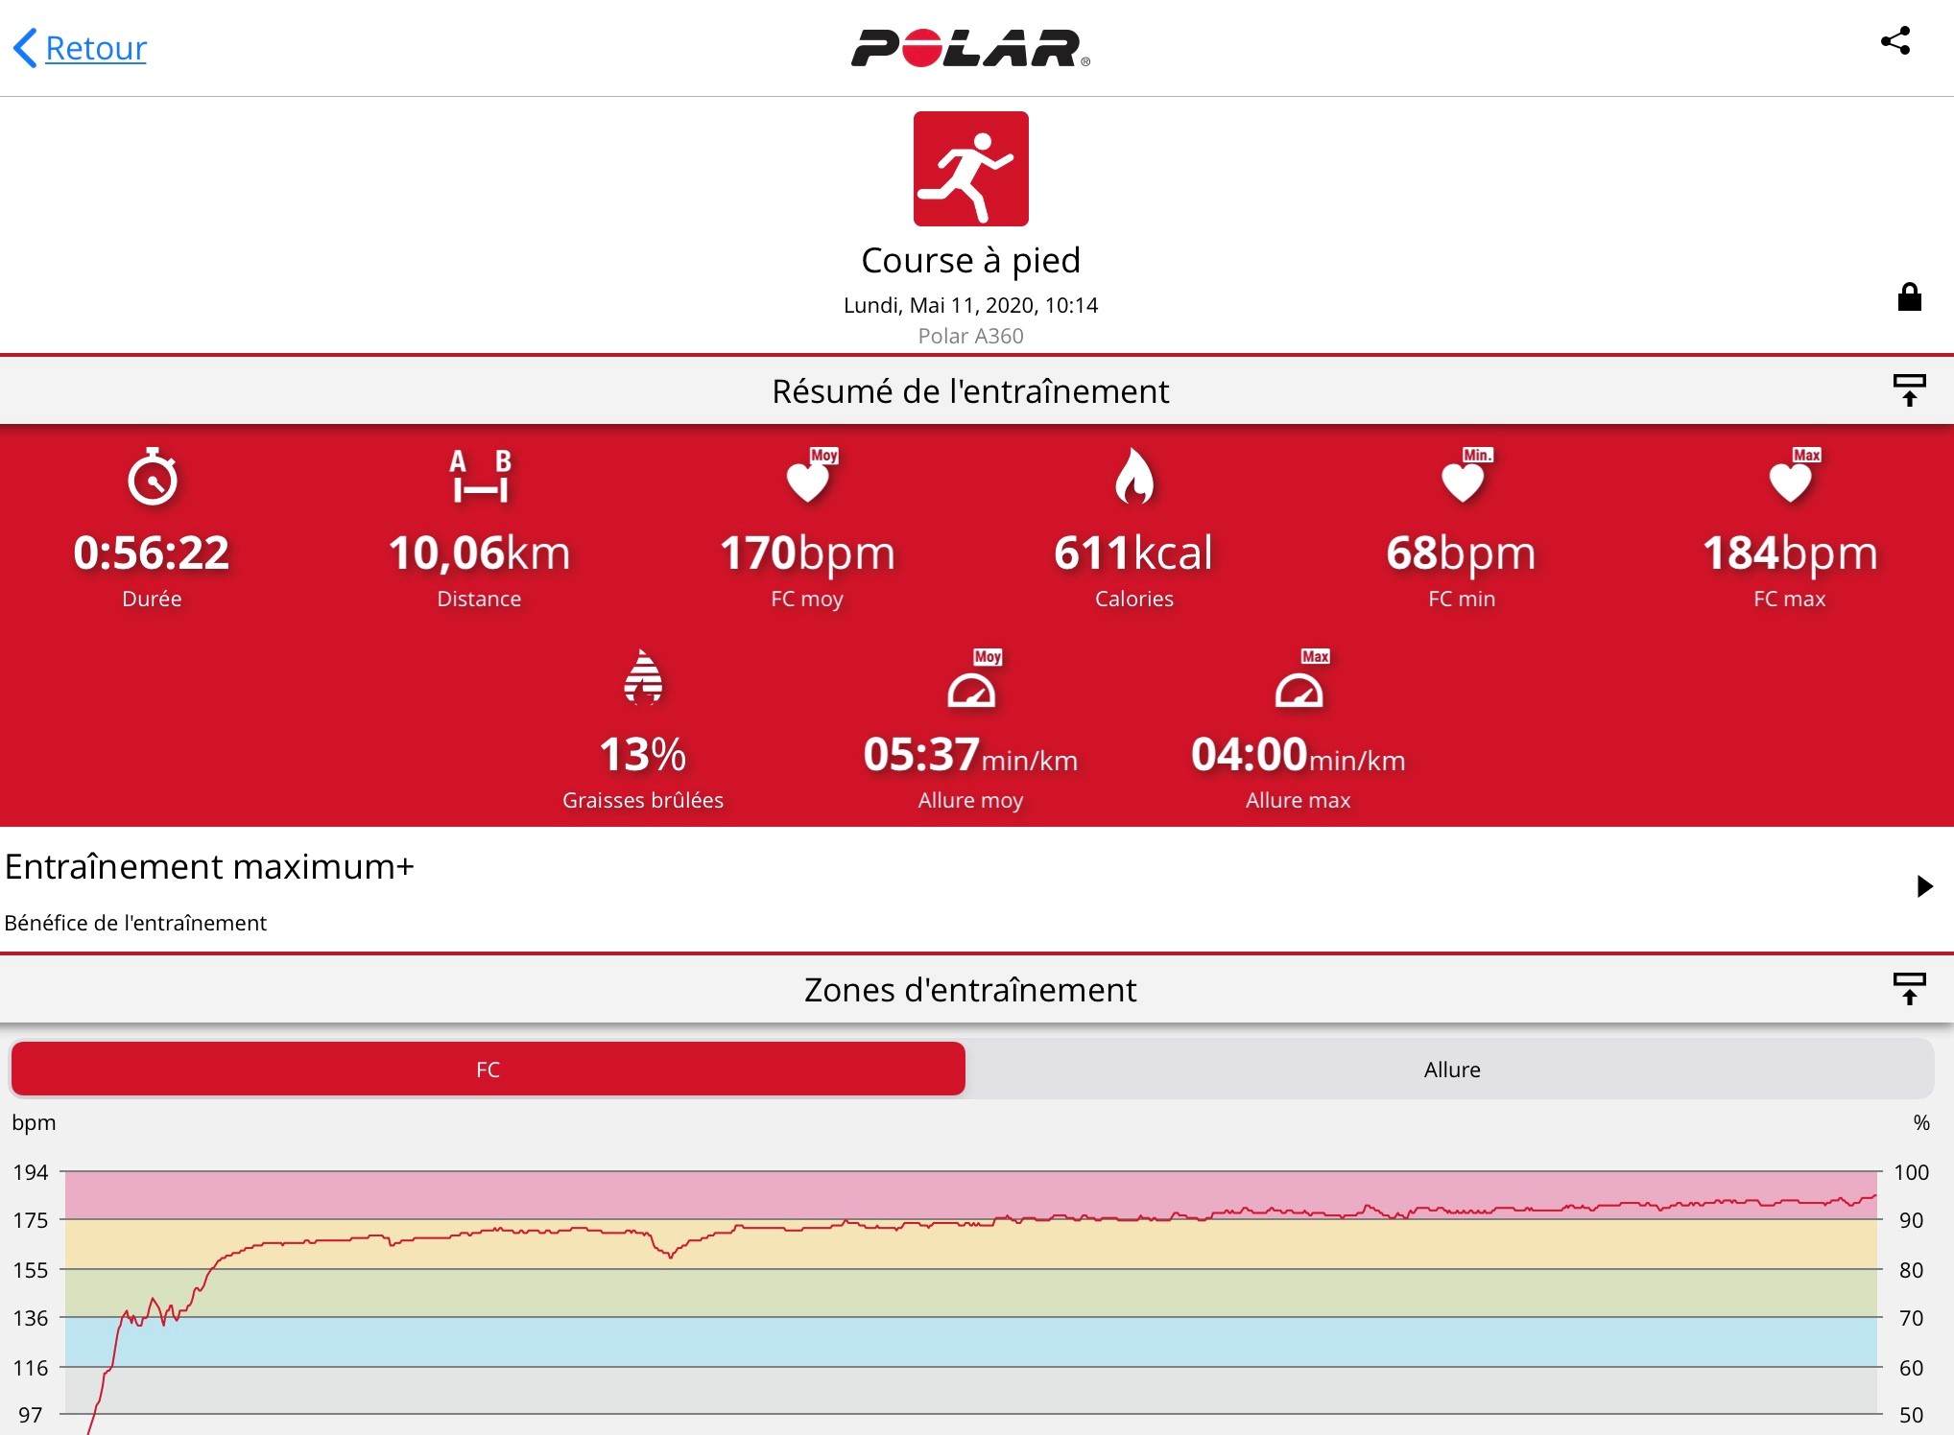The width and height of the screenshot is (1954, 1435).
Task: Collapse the Résumé de l'entraînement section
Action: [x=1909, y=390]
